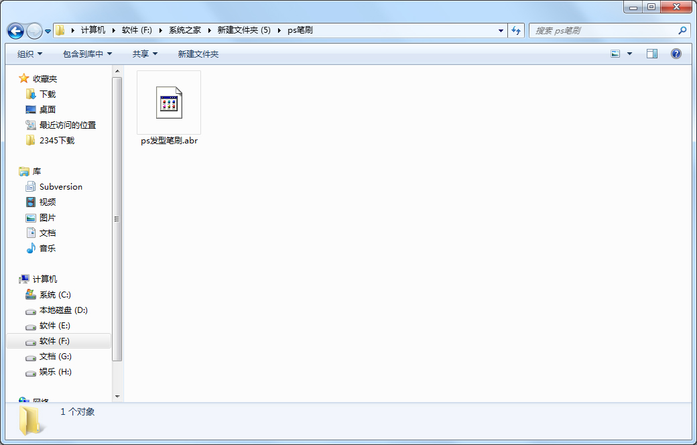Select 收藏夹 in navigation pane
697x445 pixels.
click(45, 78)
